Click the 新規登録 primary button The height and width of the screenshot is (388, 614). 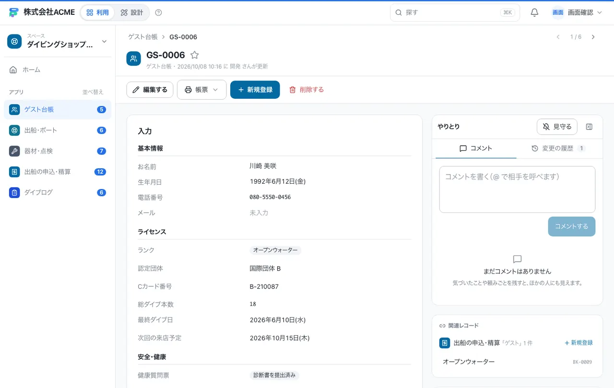coord(255,90)
